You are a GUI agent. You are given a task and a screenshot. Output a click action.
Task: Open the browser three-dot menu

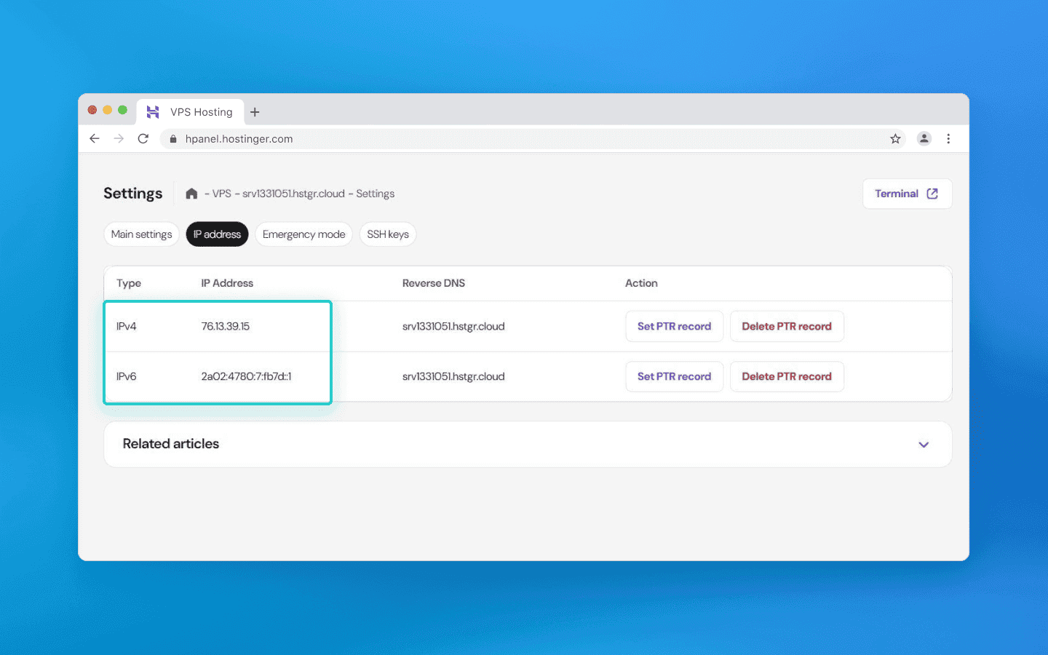click(948, 138)
